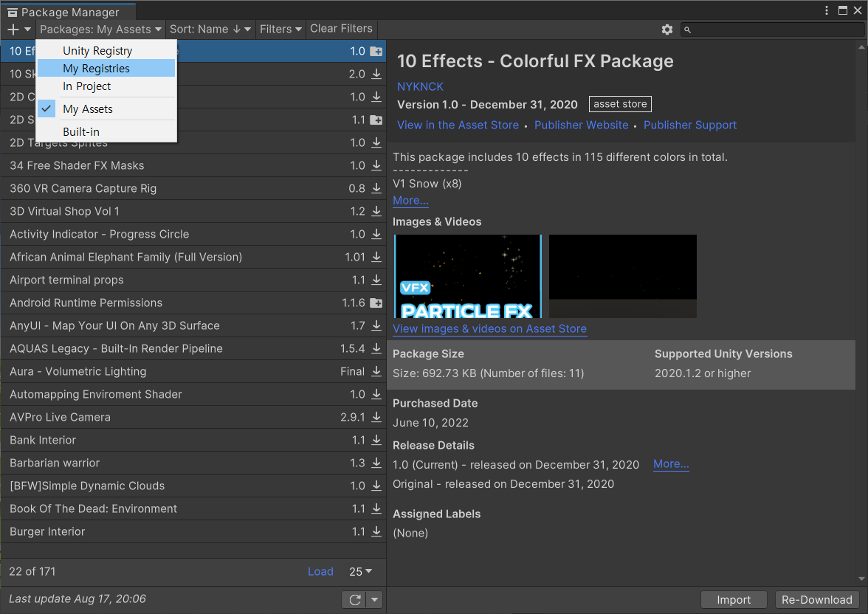Import icon for Android Runtime Permissions
This screenshot has height=614, width=868.
(376, 303)
